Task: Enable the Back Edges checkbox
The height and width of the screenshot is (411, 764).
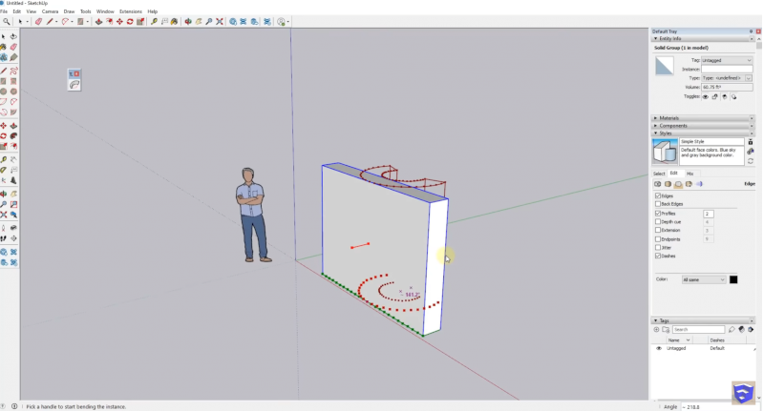Action: [657, 204]
